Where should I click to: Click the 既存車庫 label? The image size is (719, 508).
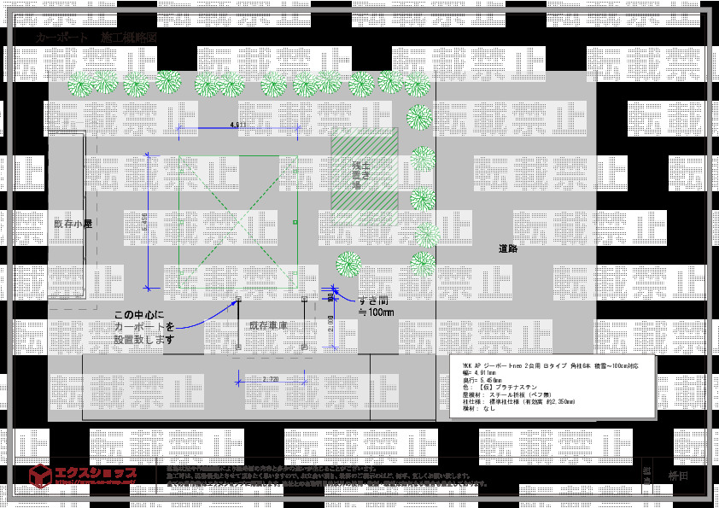[x=268, y=325]
